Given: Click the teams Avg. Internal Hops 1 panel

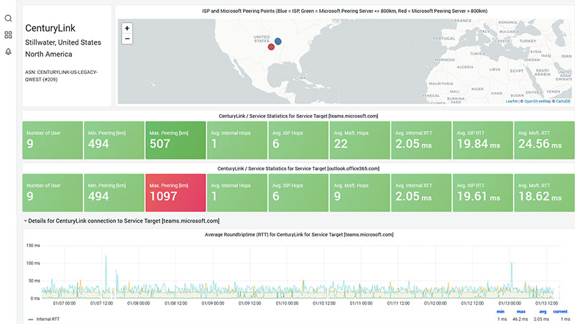Looking at the screenshot, I should (237, 140).
